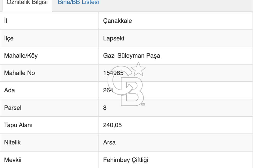Screen dimensions: 253x168
Task: Click the Ada row label
Action: [x=9, y=90]
